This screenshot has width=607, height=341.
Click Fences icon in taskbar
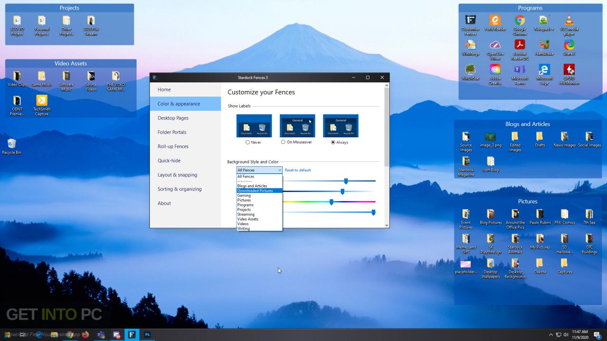[x=132, y=334]
